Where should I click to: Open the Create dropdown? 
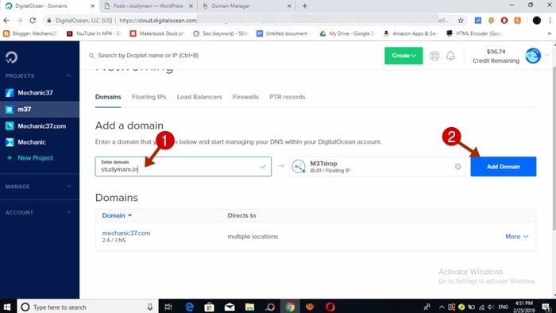coord(403,56)
